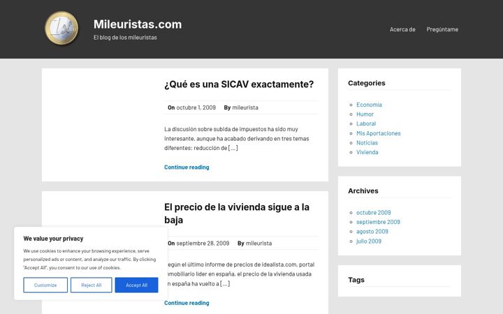Click author mileurista on the SICAV post
Image resolution: width=503 pixels, height=314 pixels.
pyautogui.click(x=245, y=107)
